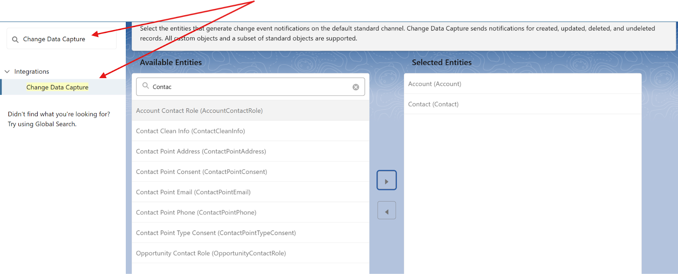Viewport: 678px width, 274px height.
Task: Click the Quick Find search box
Action: pos(62,39)
